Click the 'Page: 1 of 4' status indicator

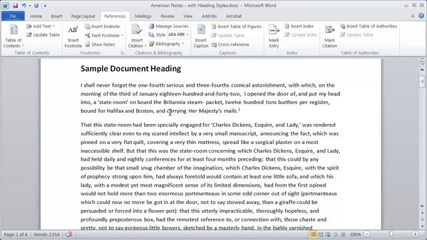pos(15,234)
